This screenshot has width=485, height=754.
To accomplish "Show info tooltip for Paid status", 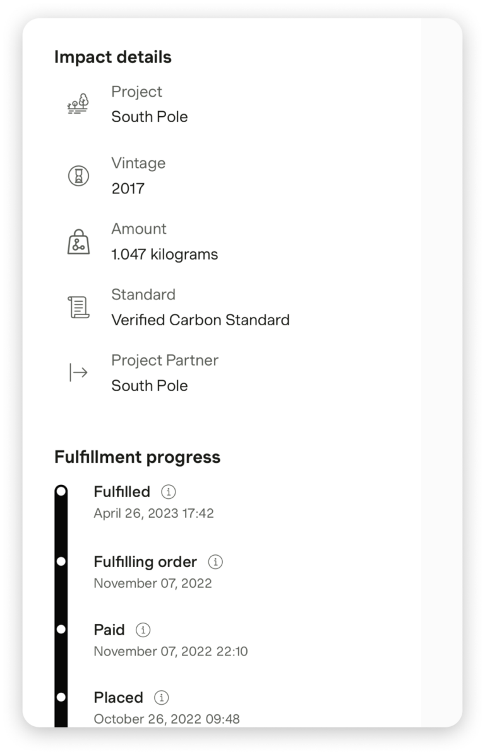I will [x=143, y=630].
